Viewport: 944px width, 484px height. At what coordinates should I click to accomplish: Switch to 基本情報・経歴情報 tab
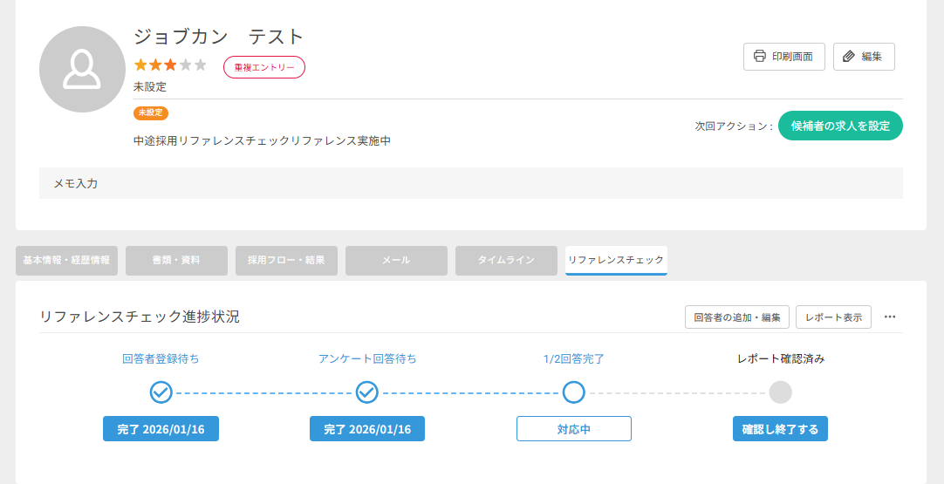point(66,260)
